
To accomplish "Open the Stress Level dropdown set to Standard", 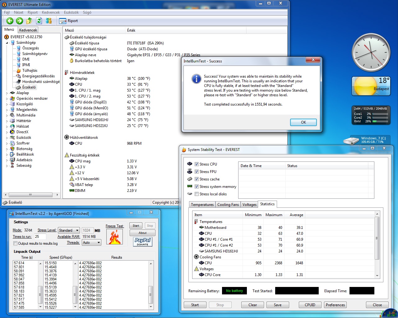I will (69, 230).
